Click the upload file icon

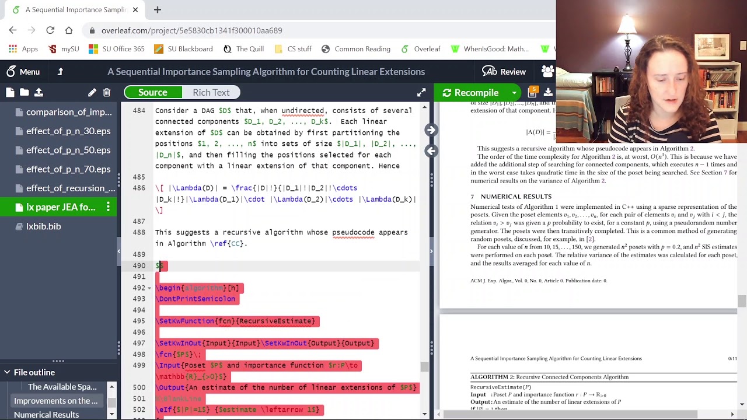click(x=39, y=92)
